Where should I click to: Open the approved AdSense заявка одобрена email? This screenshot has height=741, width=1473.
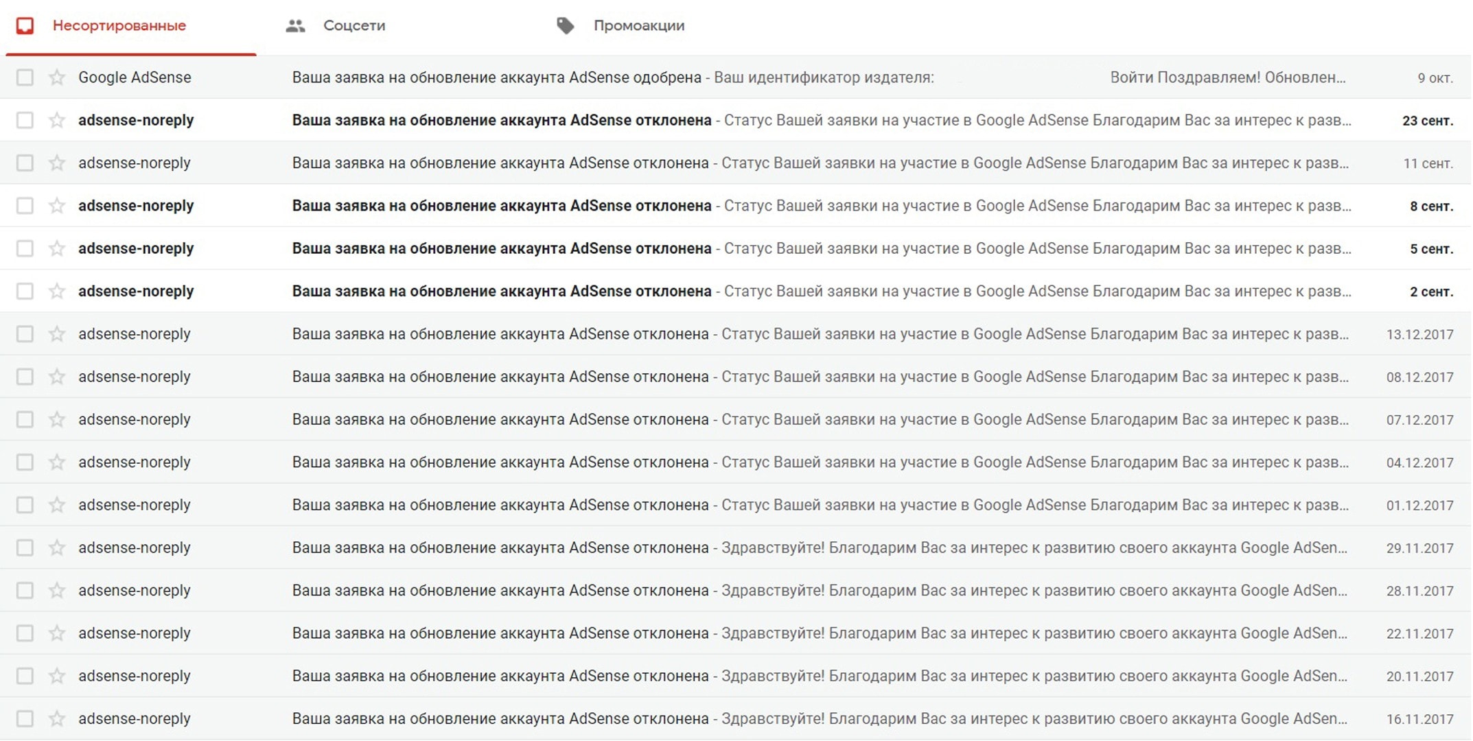pos(497,78)
